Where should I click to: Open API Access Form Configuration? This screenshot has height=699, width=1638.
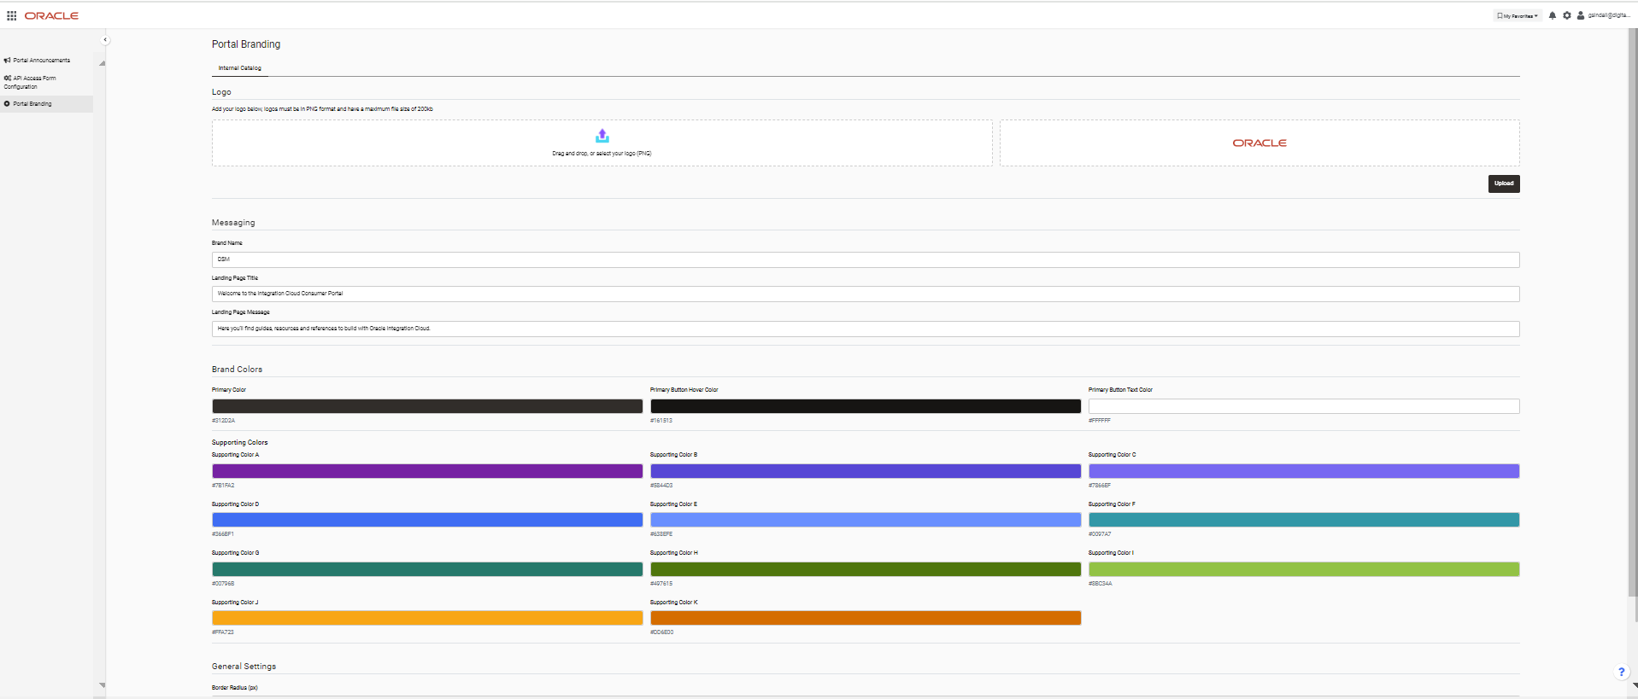click(x=30, y=82)
